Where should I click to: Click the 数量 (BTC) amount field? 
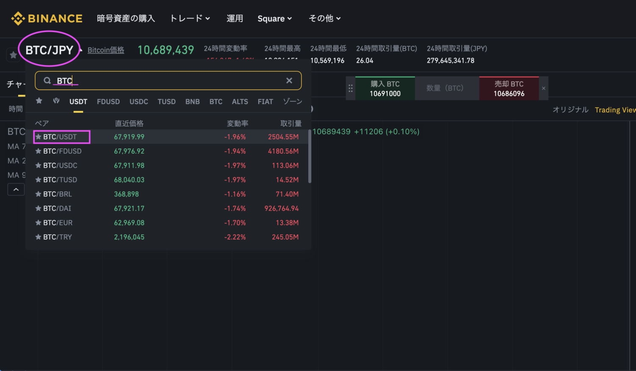[x=446, y=88]
